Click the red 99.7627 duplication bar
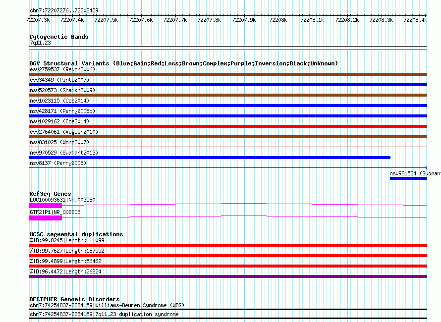The height and width of the screenshot is (322, 441). (x=228, y=256)
